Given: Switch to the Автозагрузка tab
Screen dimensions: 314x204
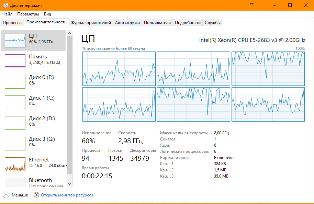Looking at the screenshot, I should coord(127,23).
